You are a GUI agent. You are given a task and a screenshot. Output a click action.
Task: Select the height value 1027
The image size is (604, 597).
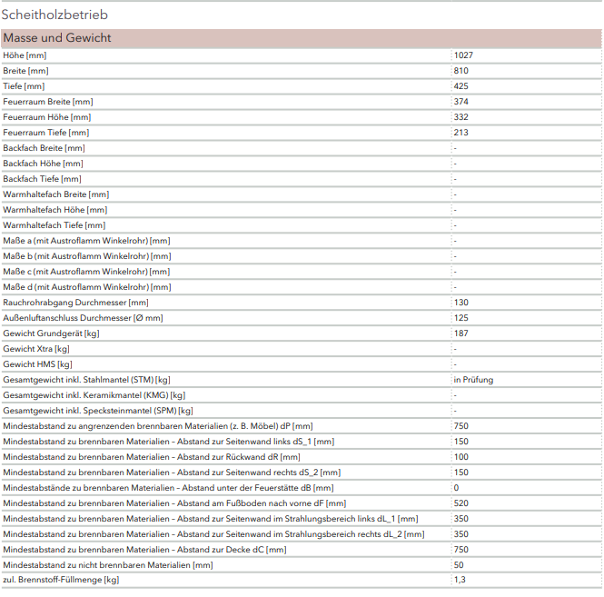(463, 55)
